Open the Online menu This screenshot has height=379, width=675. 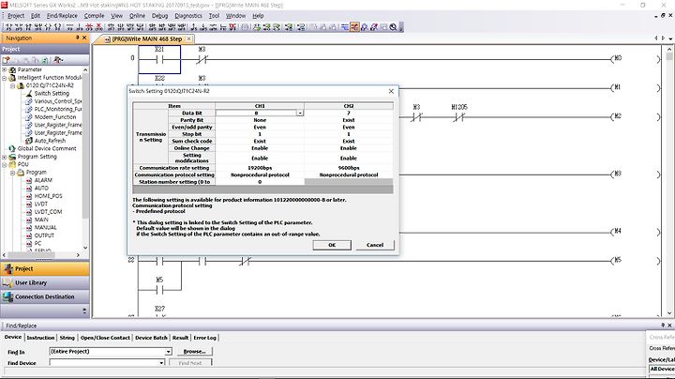click(137, 16)
